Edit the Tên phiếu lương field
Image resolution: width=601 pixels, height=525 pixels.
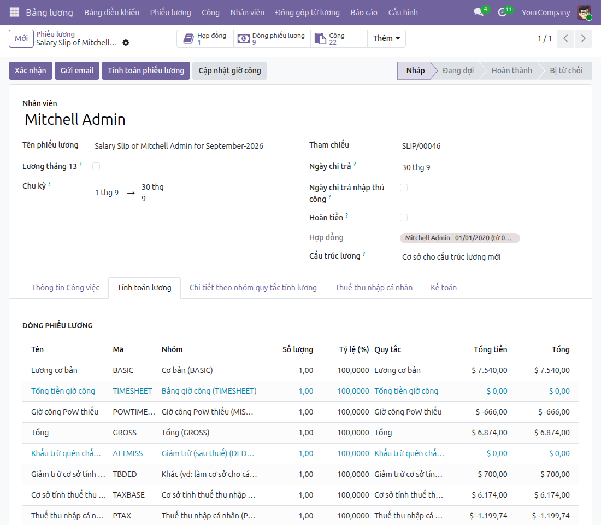coord(191,146)
